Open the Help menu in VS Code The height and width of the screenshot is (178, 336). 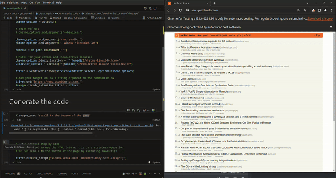[x=59, y=3]
